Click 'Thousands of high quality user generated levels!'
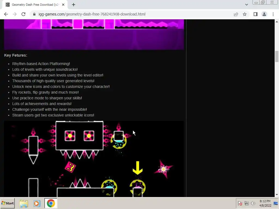 pyautogui.click(x=53, y=81)
